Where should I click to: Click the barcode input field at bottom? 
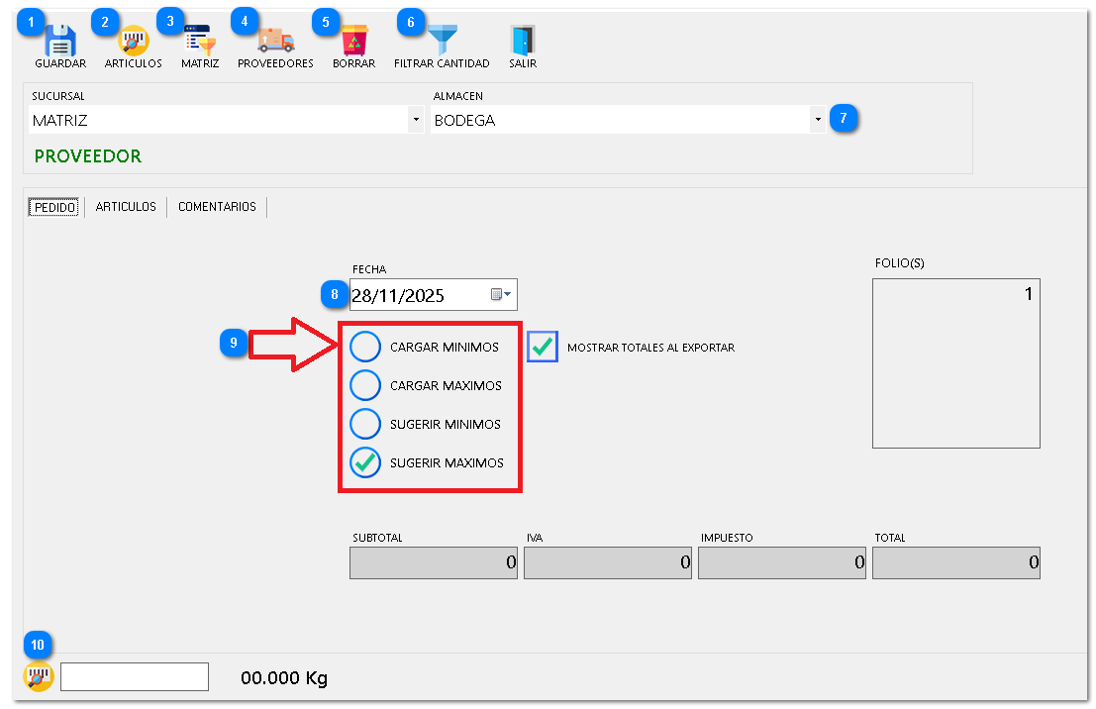135,677
